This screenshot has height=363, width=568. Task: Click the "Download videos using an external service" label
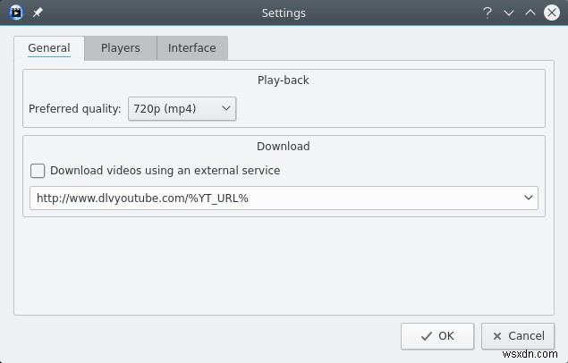[x=165, y=171]
